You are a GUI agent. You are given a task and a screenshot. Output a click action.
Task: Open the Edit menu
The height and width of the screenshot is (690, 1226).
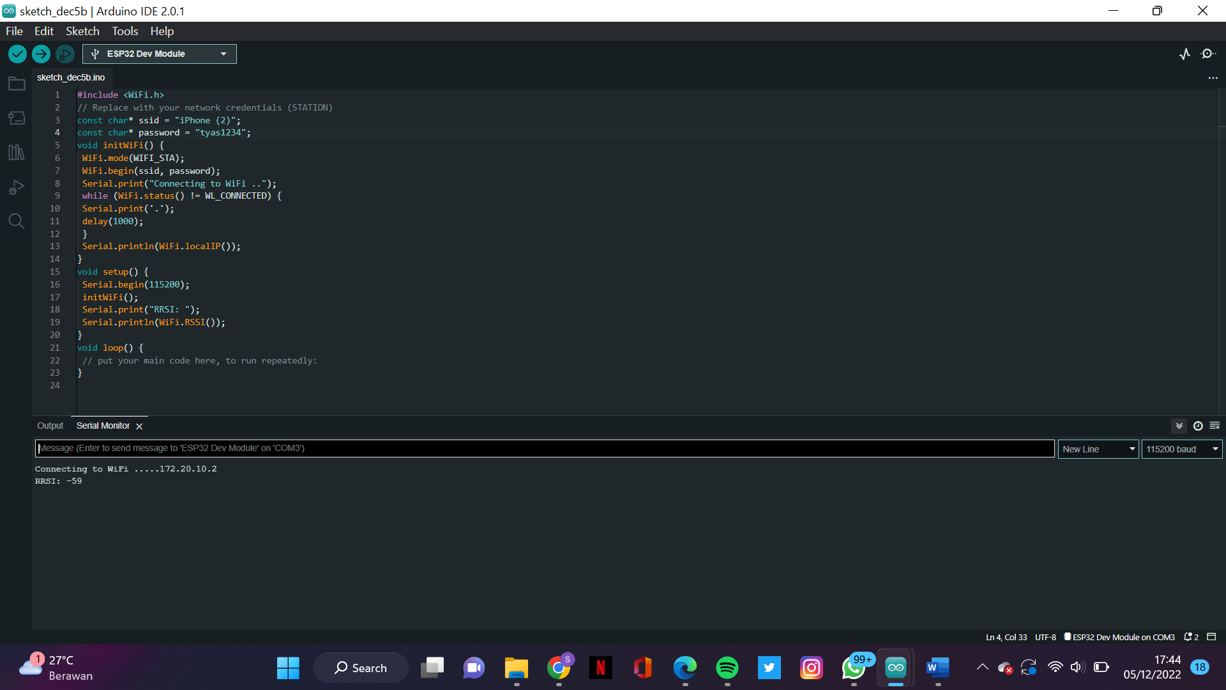pyautogui.click(x=44, y=31)
